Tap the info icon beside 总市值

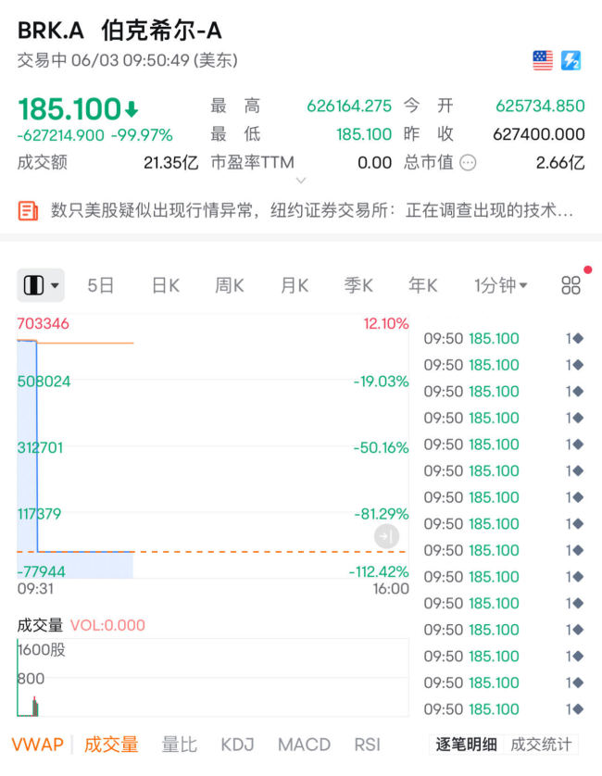[x=468, y=162]
